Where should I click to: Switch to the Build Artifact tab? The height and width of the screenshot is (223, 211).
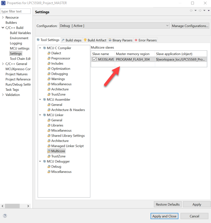[95, 40]
